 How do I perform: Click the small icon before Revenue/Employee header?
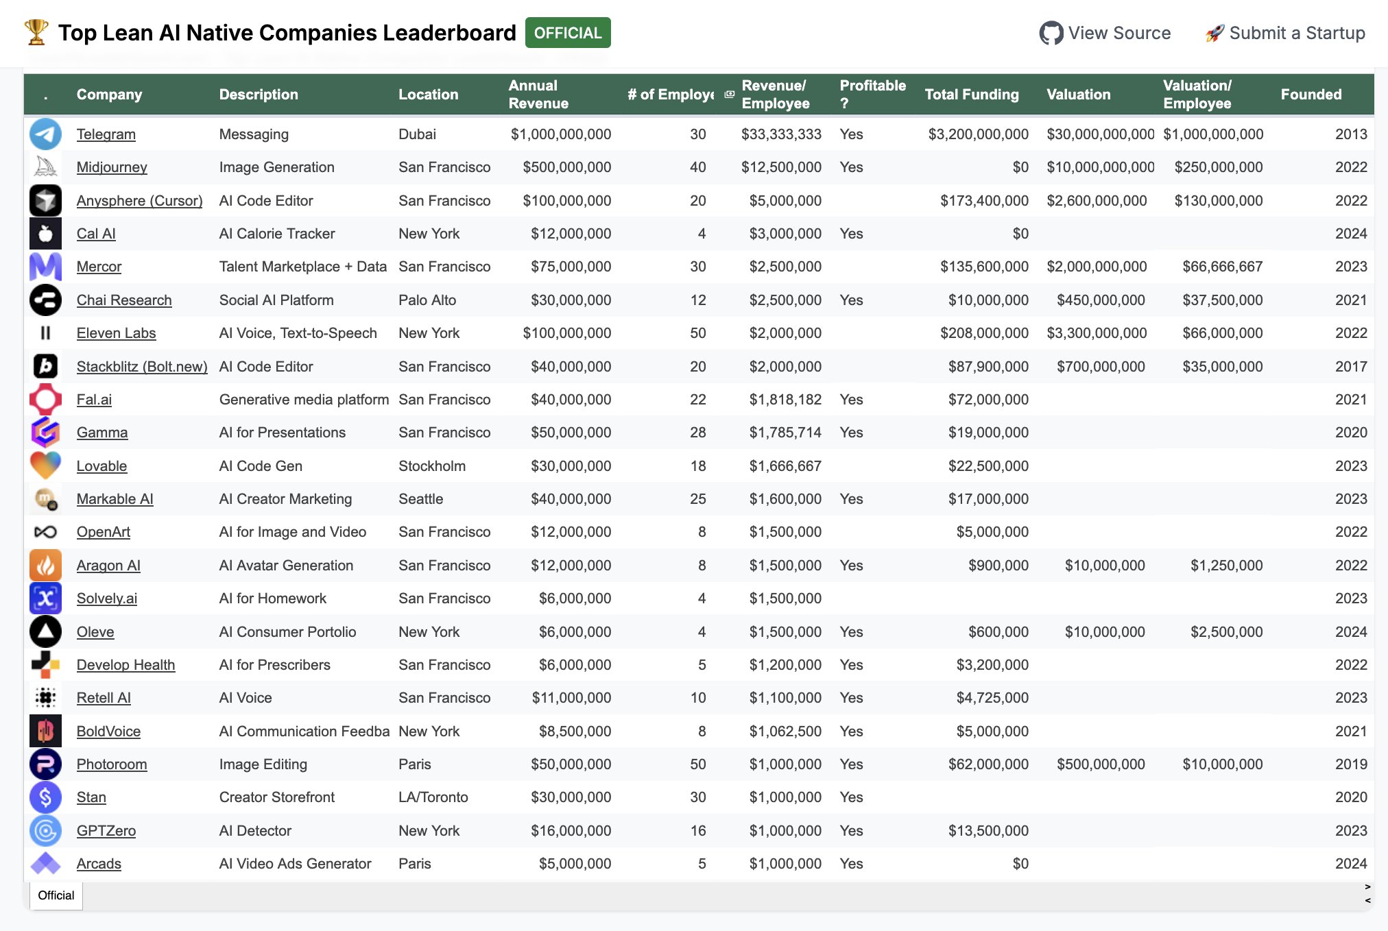tap(729, 95)
